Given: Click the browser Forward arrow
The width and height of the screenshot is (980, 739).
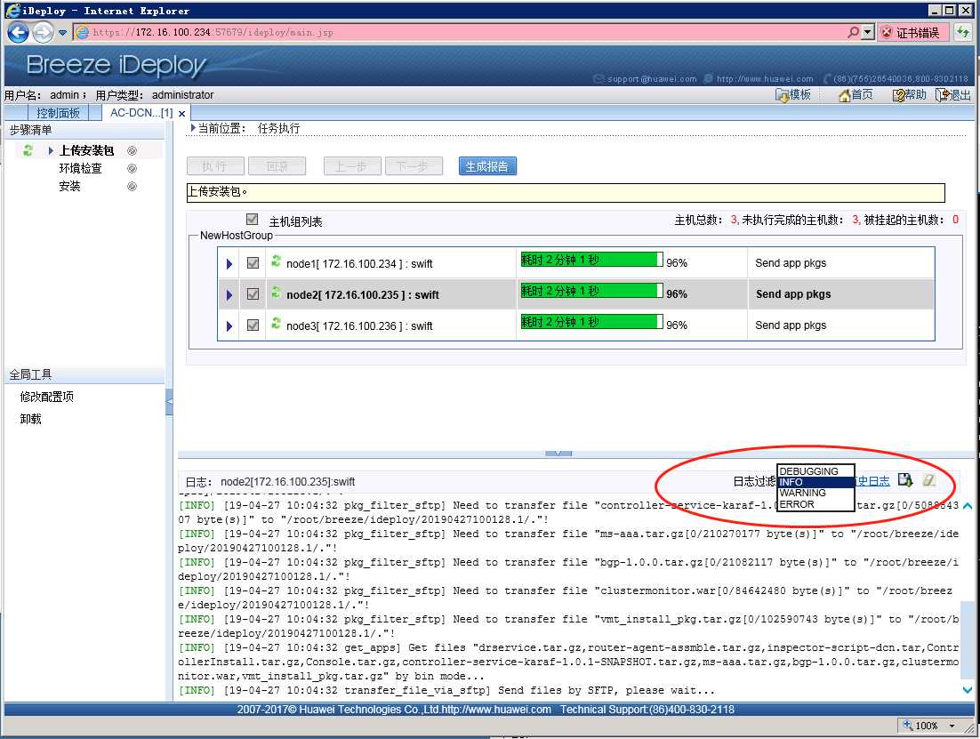Looking at the screenshot, I should 43,32.
